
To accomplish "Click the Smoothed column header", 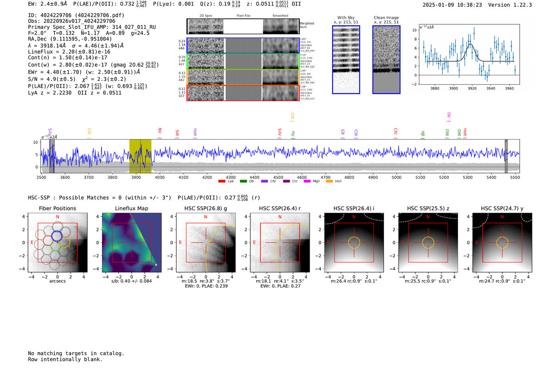I will click(x=280, y=16).
